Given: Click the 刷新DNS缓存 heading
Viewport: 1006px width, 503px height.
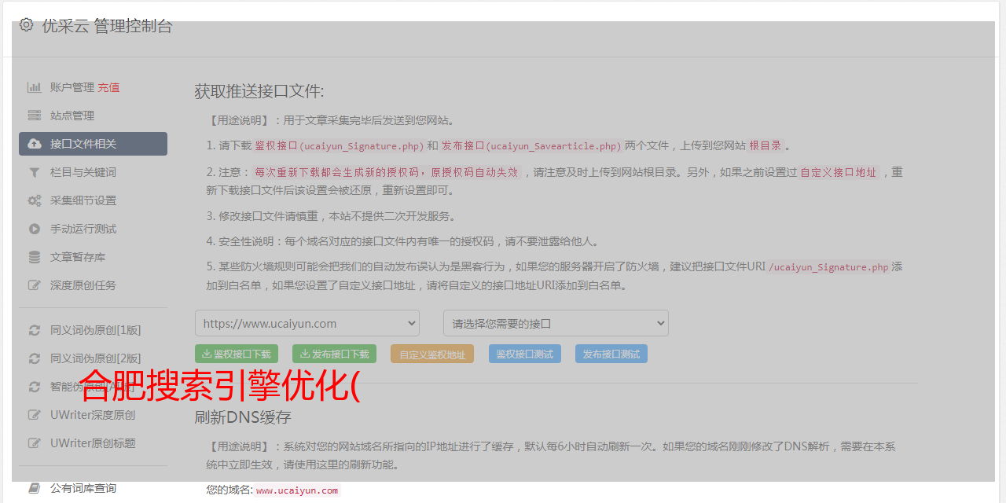Looking at the screenshot, I should pyautogui.click(x=243, y=417).
